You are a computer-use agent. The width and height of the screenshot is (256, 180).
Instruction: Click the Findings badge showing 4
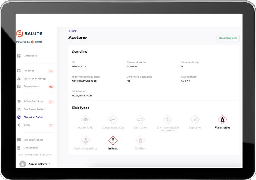(x=51, y=71)
